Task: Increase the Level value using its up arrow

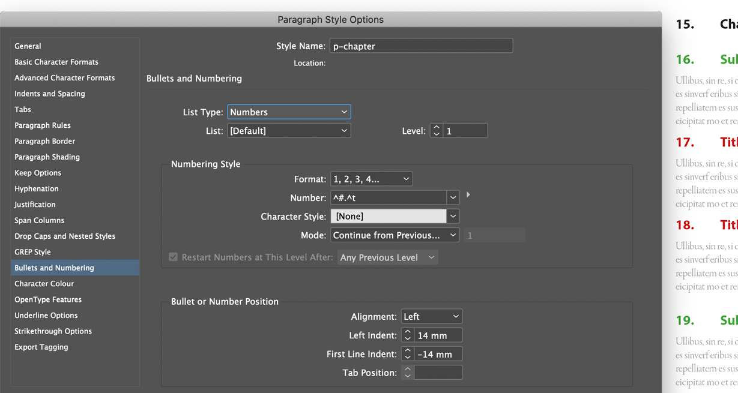Action: [436, 127]
